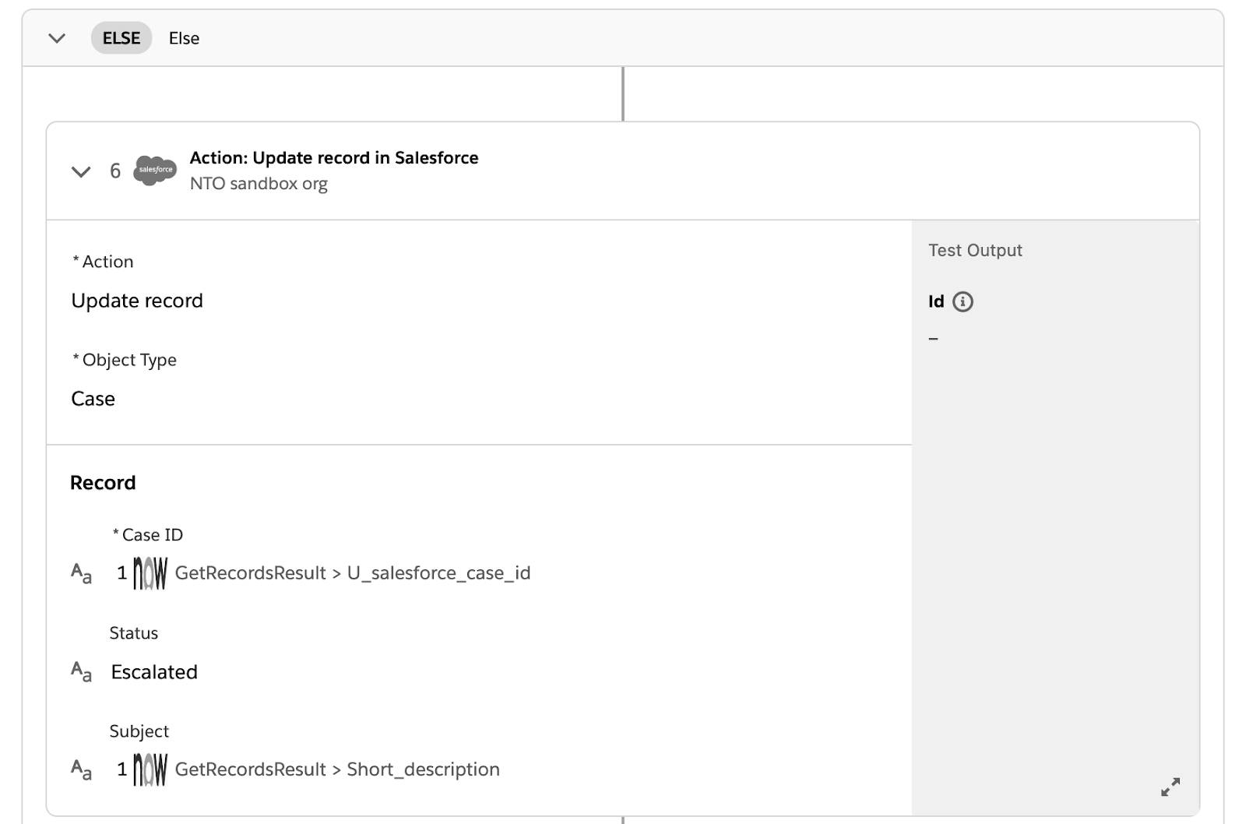Click the Subject field label
The height and width of the screenshot is (824, 1246).
coord(139,731)
